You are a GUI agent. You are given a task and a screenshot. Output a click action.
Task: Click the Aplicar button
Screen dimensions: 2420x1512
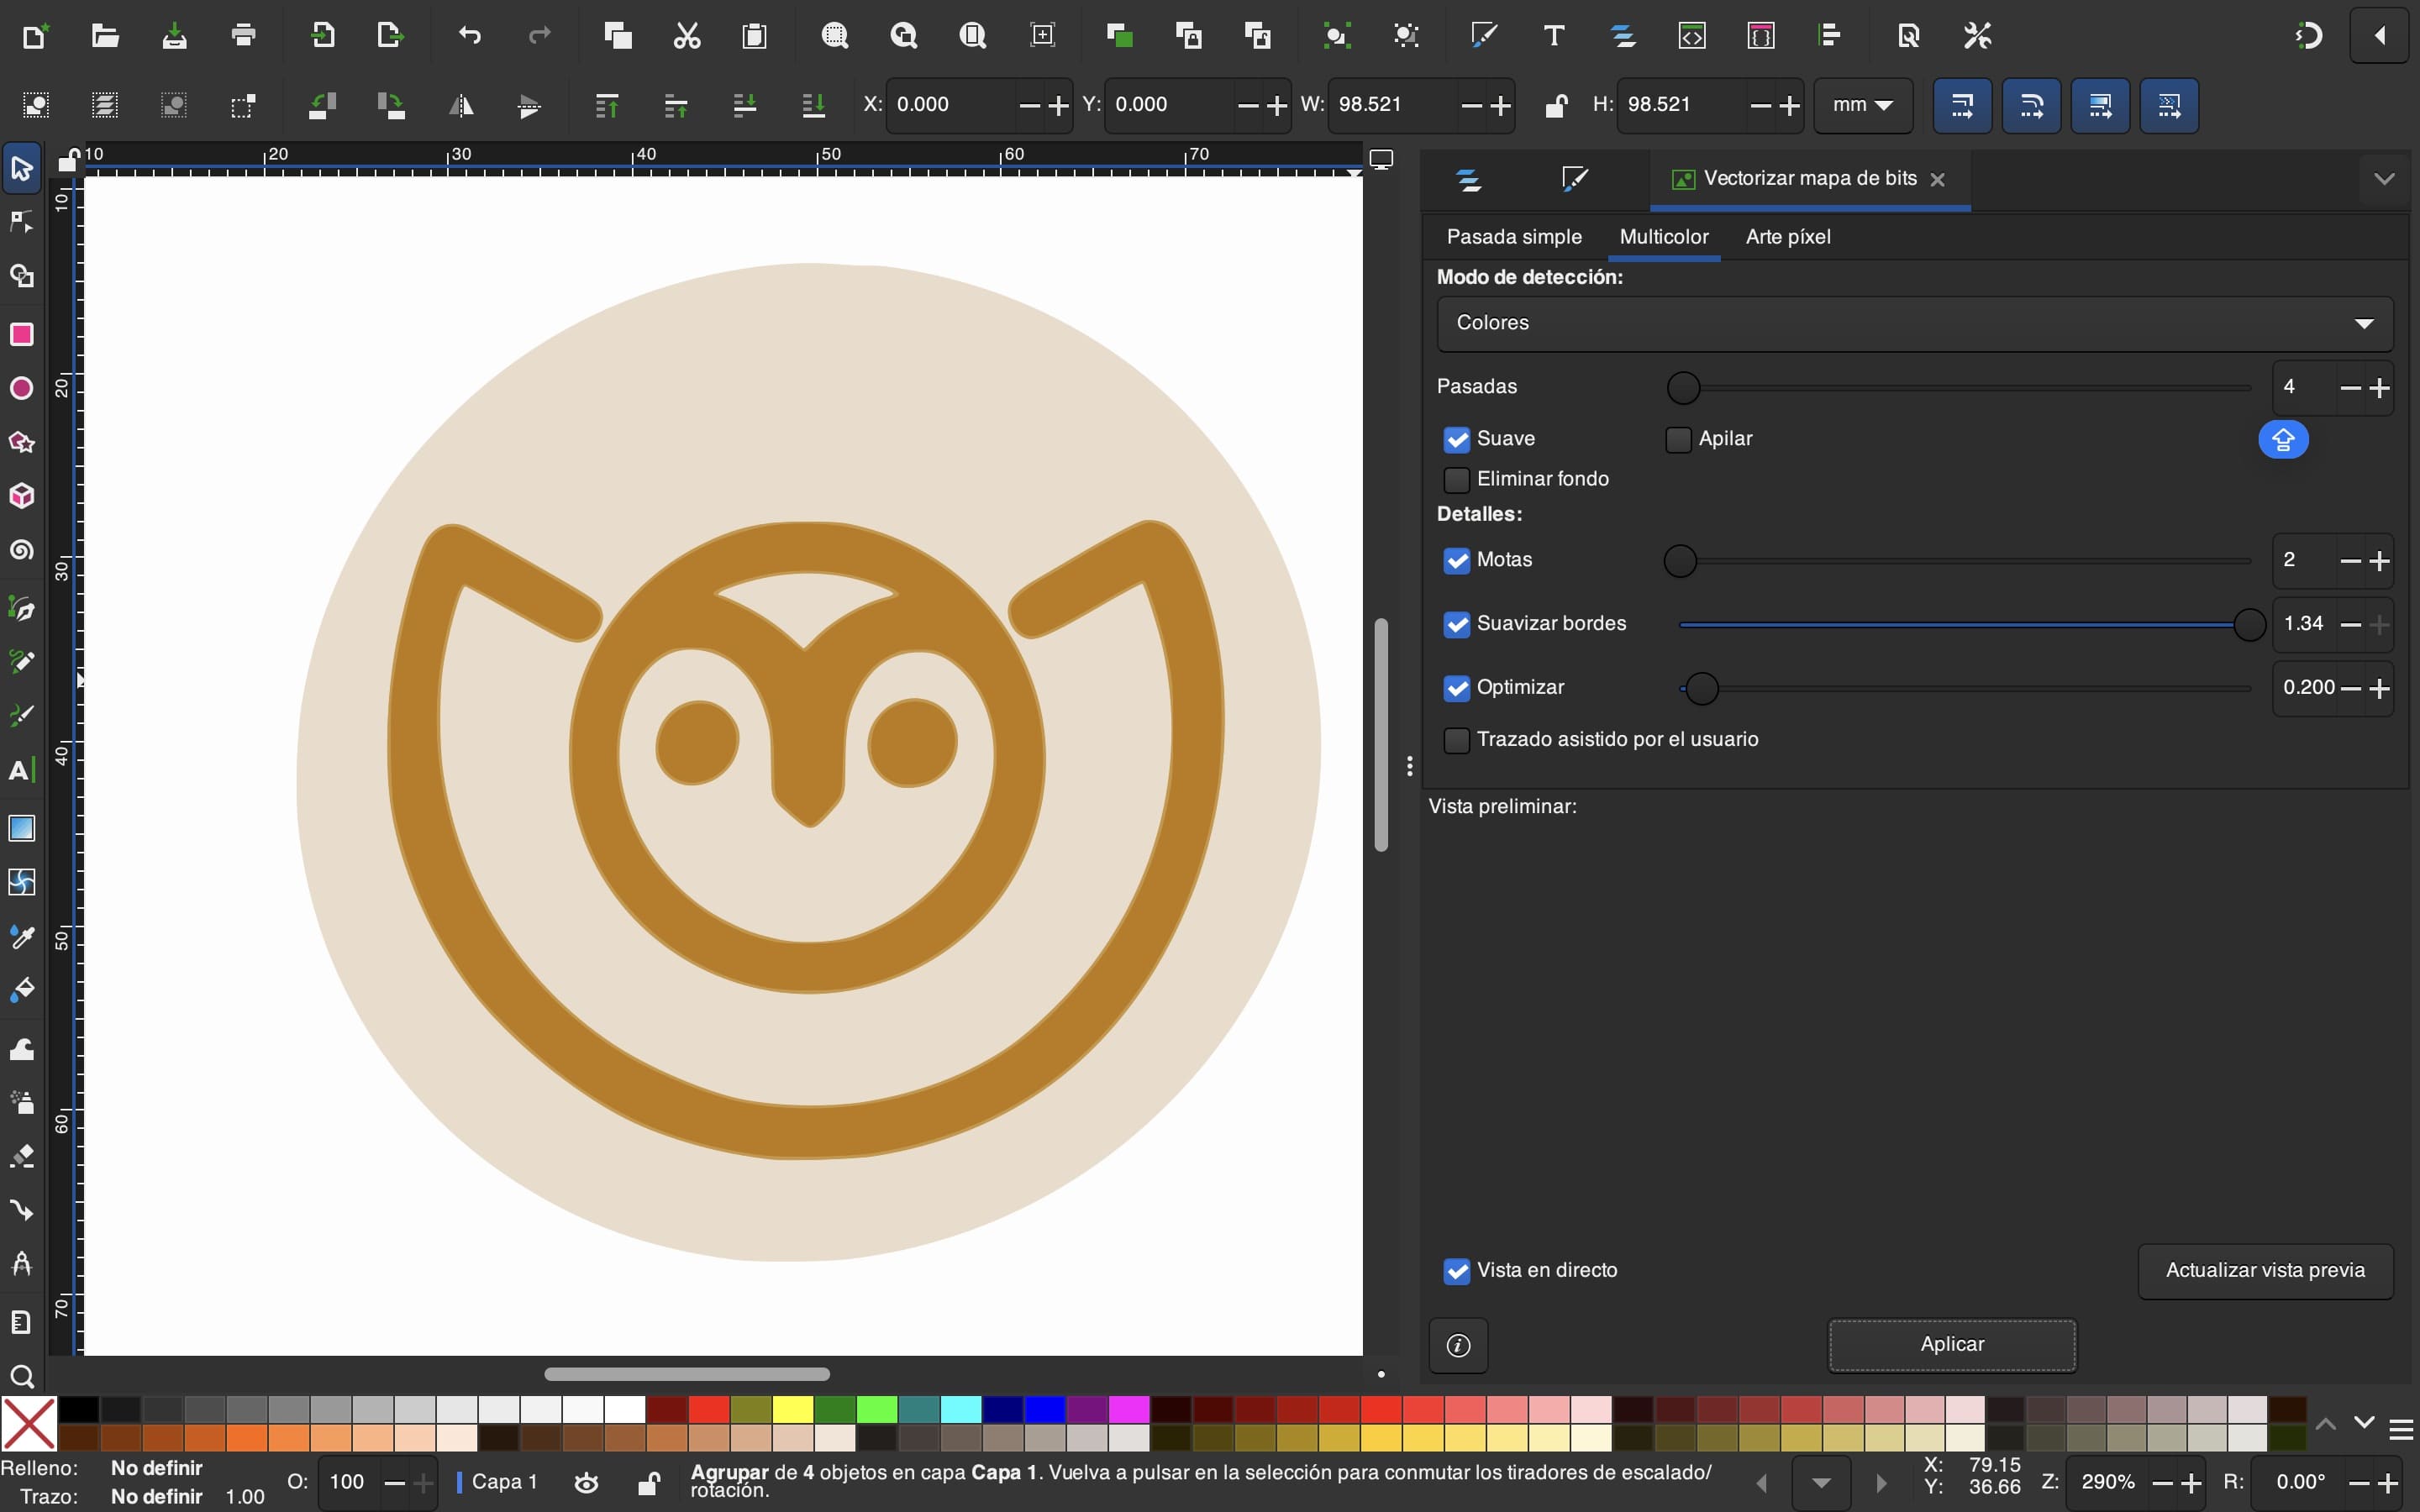click(x=1951, y=1345)
